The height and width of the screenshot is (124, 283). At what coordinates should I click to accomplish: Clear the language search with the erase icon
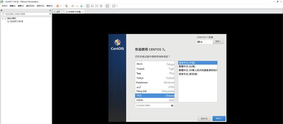point(172,106)
